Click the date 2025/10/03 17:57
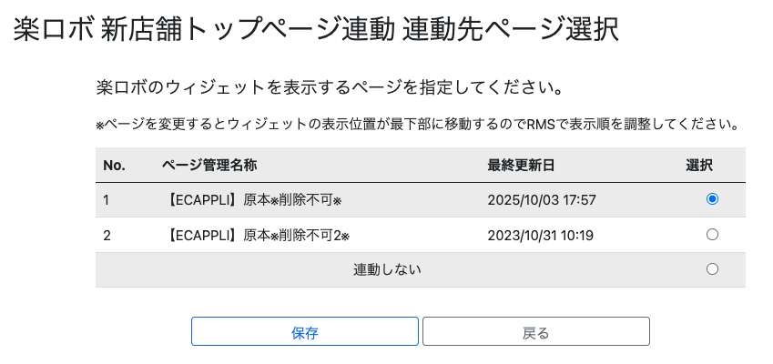Image resolution: width=773 pixels, height=364 pixels. (x=541, y=199)
